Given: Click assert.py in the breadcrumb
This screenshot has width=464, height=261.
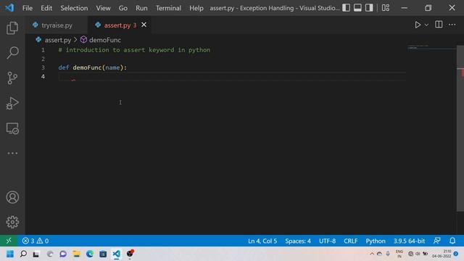Looking at the screenshot, I should point(58,40).
